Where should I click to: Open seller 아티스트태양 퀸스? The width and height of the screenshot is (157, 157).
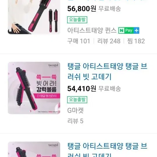(92, 30)
